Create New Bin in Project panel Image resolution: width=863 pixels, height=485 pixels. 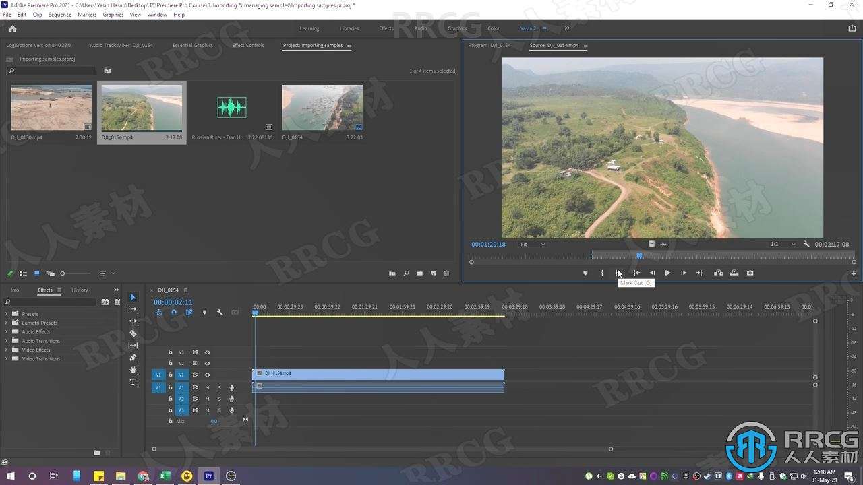[x=419, y=273]
